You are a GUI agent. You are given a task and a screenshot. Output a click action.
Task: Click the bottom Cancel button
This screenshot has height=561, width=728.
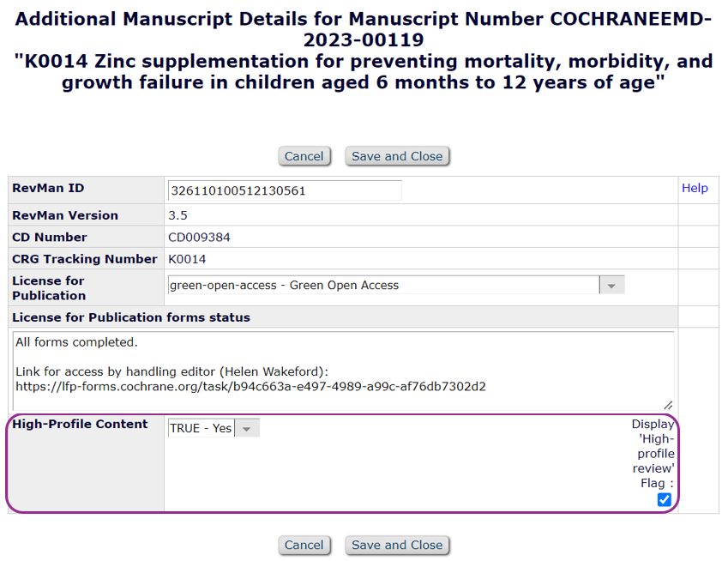tap(304, 545)
